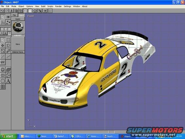Toggle World coordinates icon
The image size is (185, 139).
[2, 33]
